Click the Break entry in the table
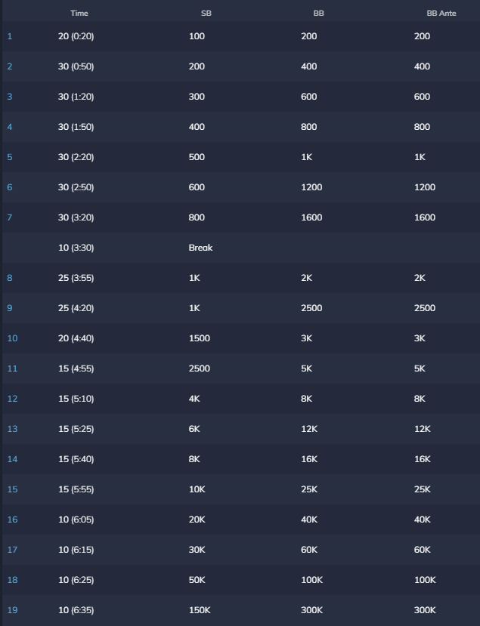The image size is (480, 626). (x=200, y=248)
